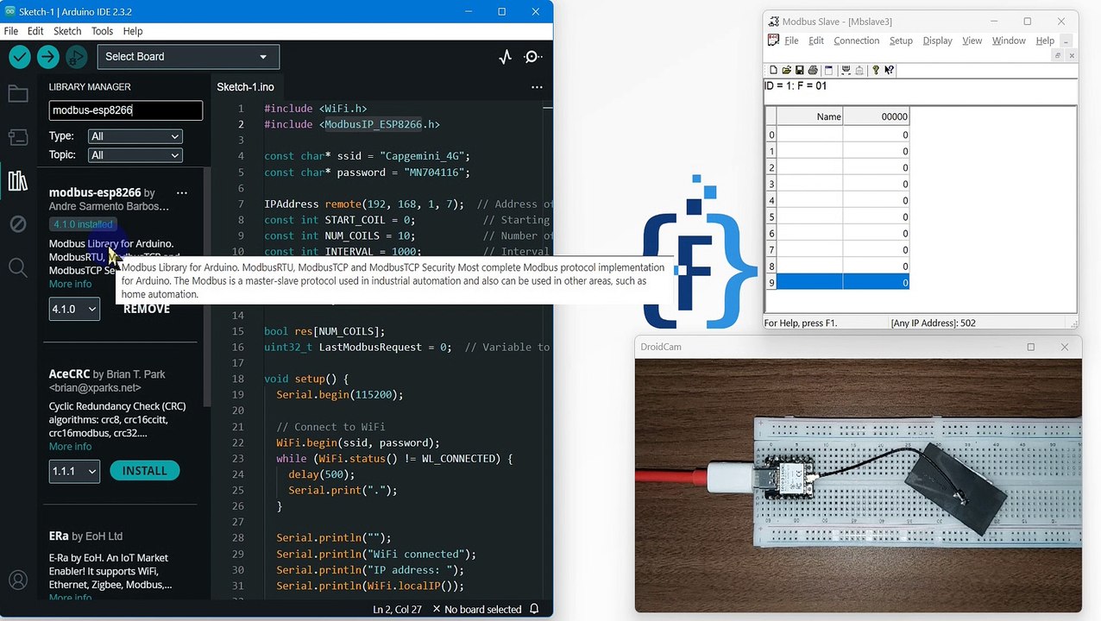Click INSTALL button for AceCRC library
The image size is (1101, 621).
144,471
